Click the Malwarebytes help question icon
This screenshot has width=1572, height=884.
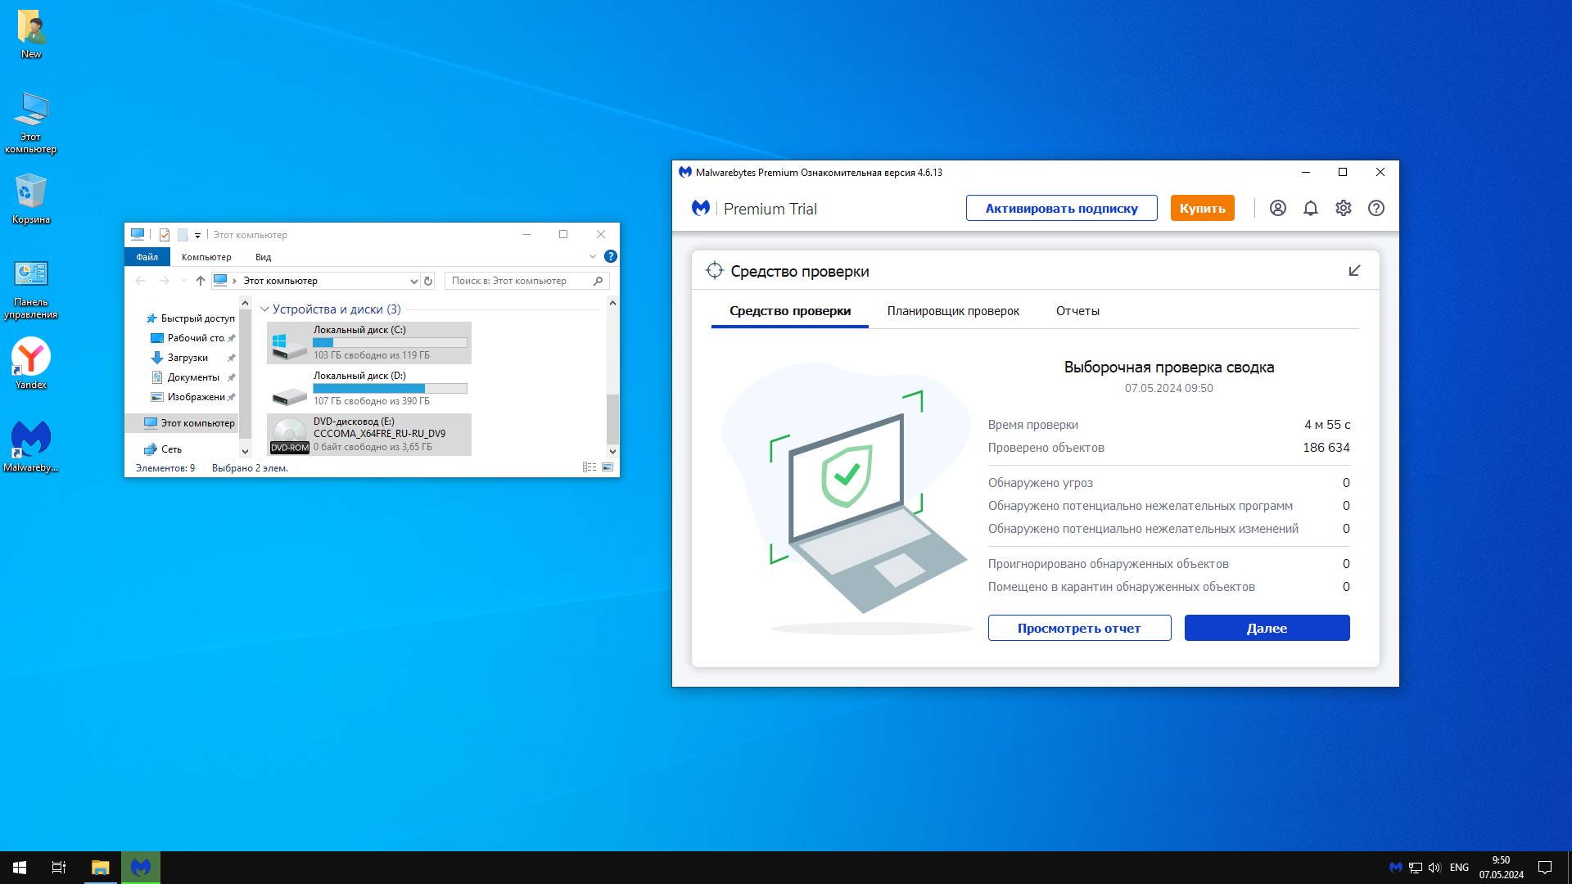tap(1375, 208)
